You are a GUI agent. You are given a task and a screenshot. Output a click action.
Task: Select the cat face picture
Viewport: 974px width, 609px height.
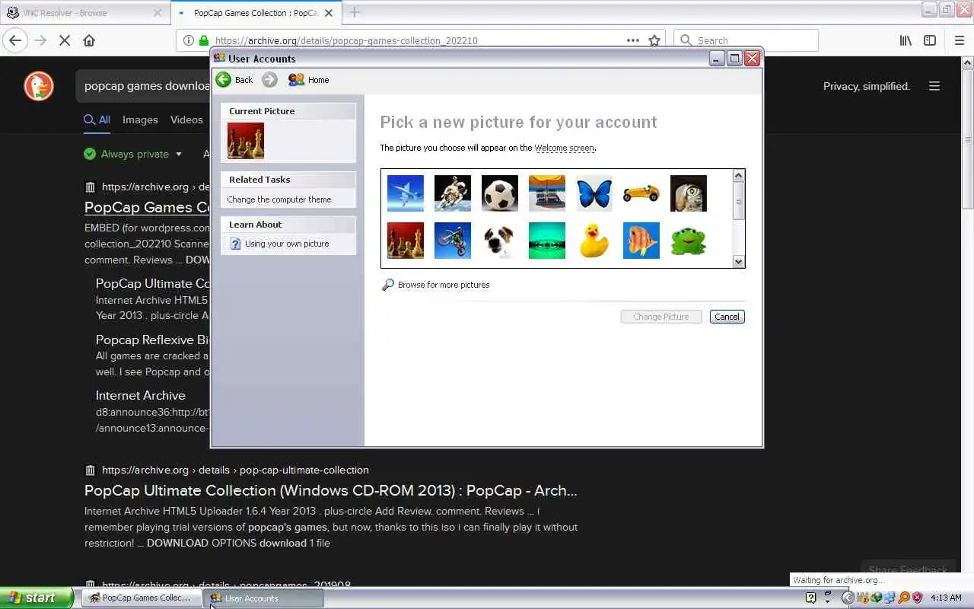tap(689, 193)
